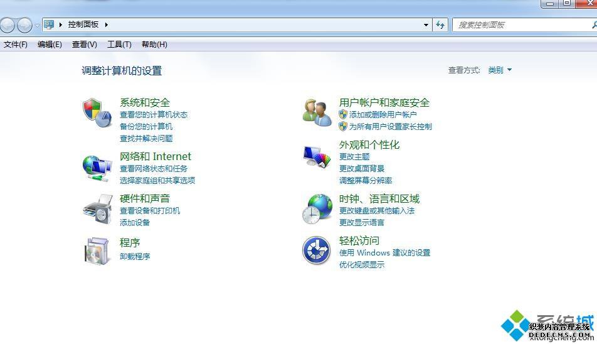The image size is (597, 344).
Task: Open recent pages dropdown next to forward button
Action: [37, 26]
